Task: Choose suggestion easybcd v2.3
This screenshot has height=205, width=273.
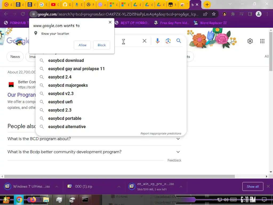Action: click(111, 94)
